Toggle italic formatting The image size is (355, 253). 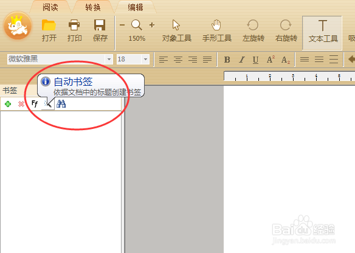pyautogui.click(x=242, y=60)
